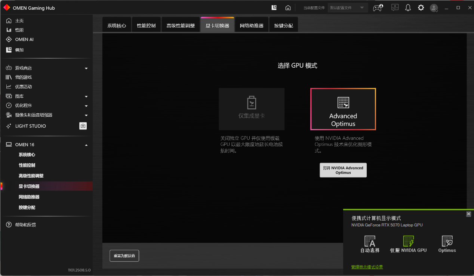The image size is (474, 276).
Task: Select the Optimus display mode in NVIDIA popup
Action: [447, 244]
